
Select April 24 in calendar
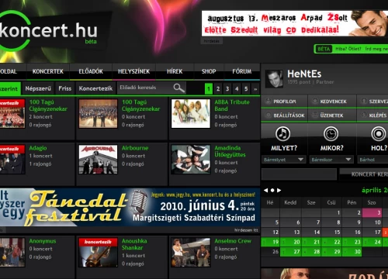pyautogui.click(x=372, y=242)
